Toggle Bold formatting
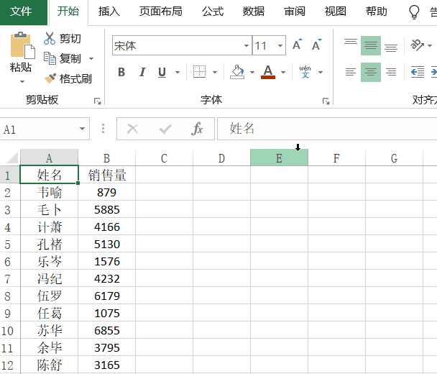 click(121, 72)
